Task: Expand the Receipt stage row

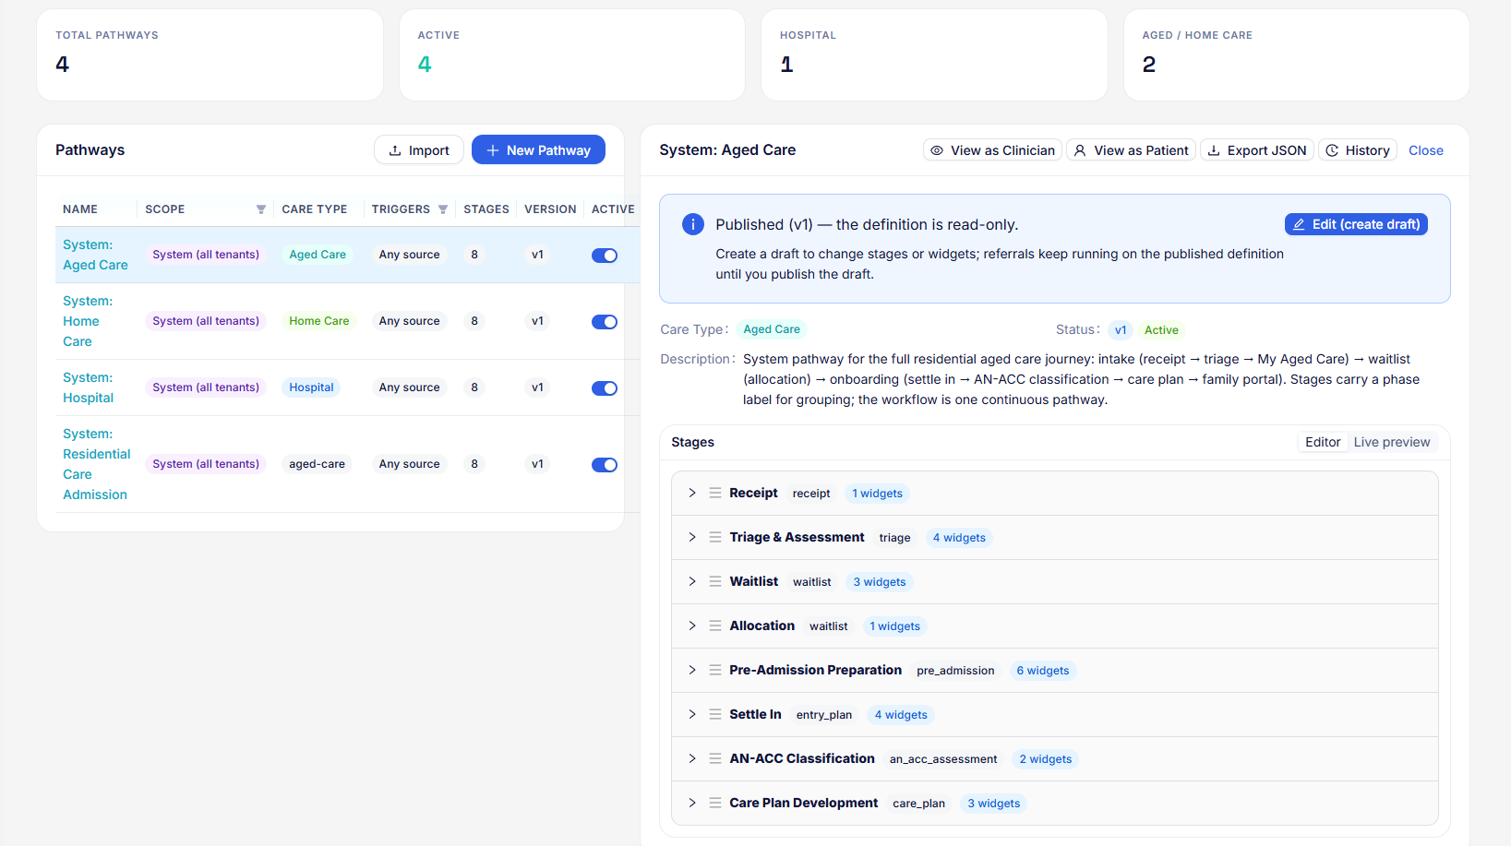Action: coord(692,493)
